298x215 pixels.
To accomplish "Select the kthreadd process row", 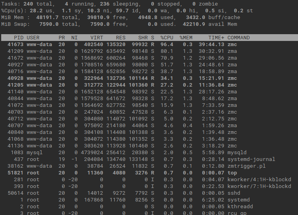I will [149, 207].
